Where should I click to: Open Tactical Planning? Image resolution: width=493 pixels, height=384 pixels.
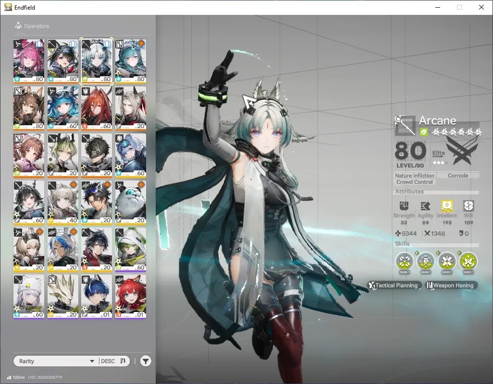(394, 285)
